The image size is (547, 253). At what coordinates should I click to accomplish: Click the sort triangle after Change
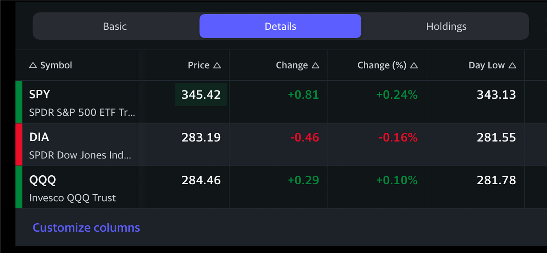[x=315, y=65]
